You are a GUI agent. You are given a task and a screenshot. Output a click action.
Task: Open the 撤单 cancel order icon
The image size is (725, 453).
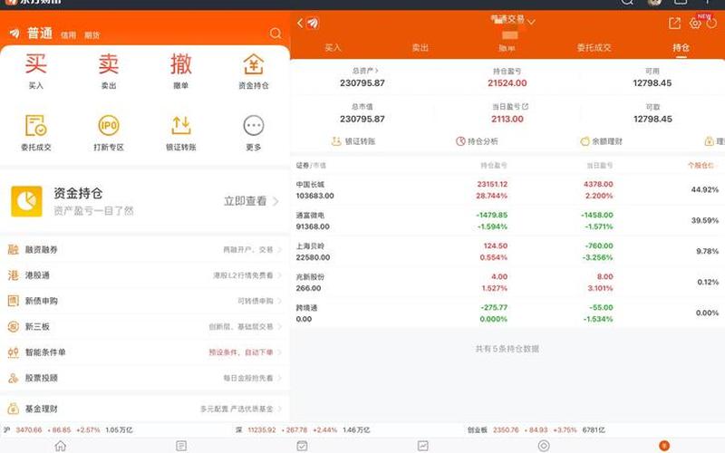pyautogui.click(x=180, y=63)
